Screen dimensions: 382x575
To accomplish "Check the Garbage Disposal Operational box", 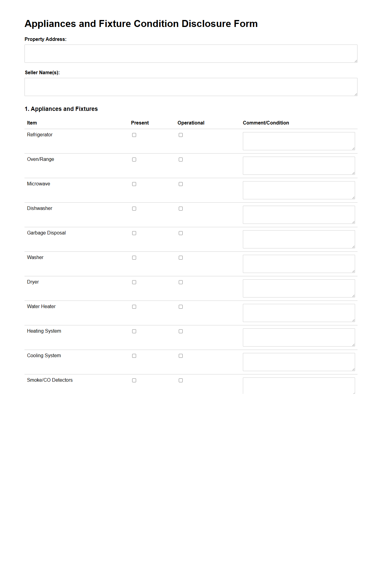I will 181,233.
